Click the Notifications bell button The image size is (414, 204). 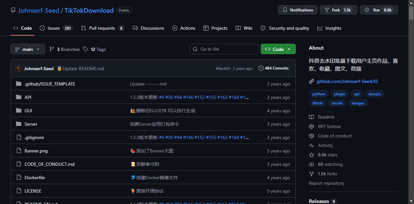(298, 10)
